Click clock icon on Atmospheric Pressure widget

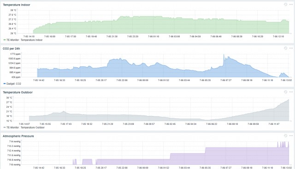tap(285, 135)
